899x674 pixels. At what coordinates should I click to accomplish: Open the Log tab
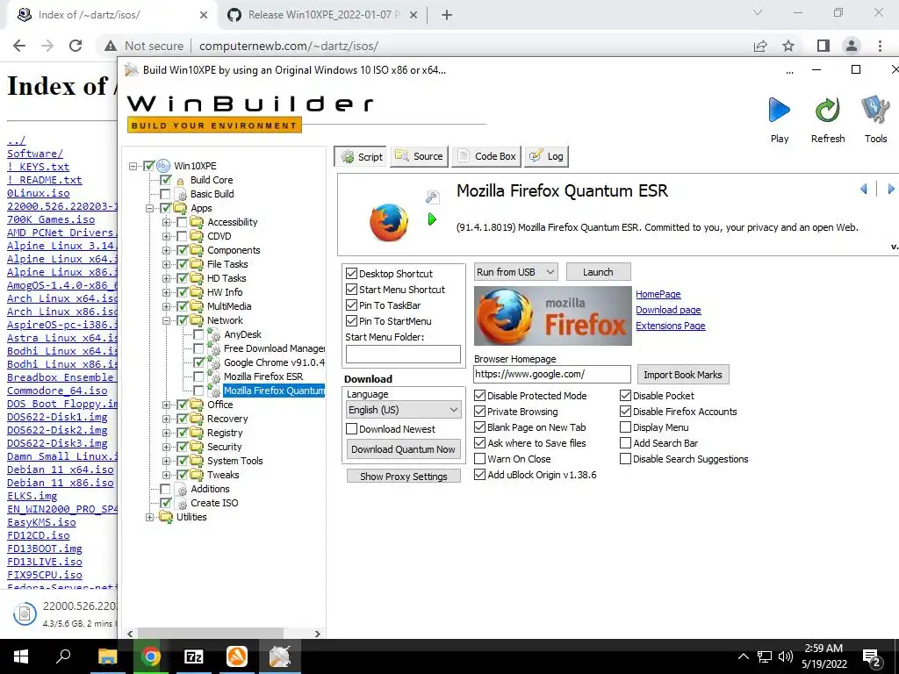[546, 156]
